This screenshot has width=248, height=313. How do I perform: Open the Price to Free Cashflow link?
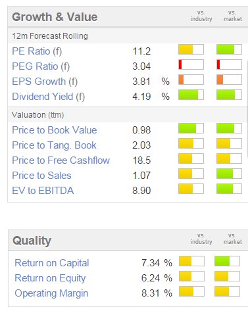[61, 160]
